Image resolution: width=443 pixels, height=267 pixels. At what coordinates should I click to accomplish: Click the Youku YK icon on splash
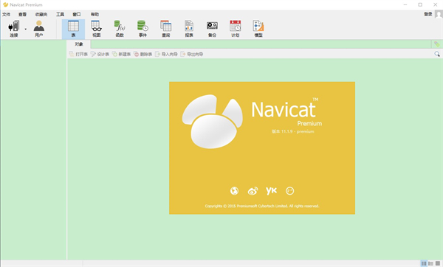271,191
